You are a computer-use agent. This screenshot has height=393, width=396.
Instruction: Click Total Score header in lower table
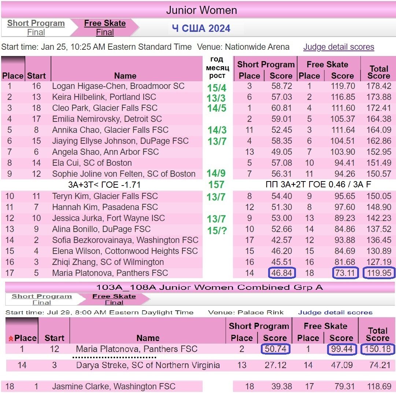click(x=378, y=334)
